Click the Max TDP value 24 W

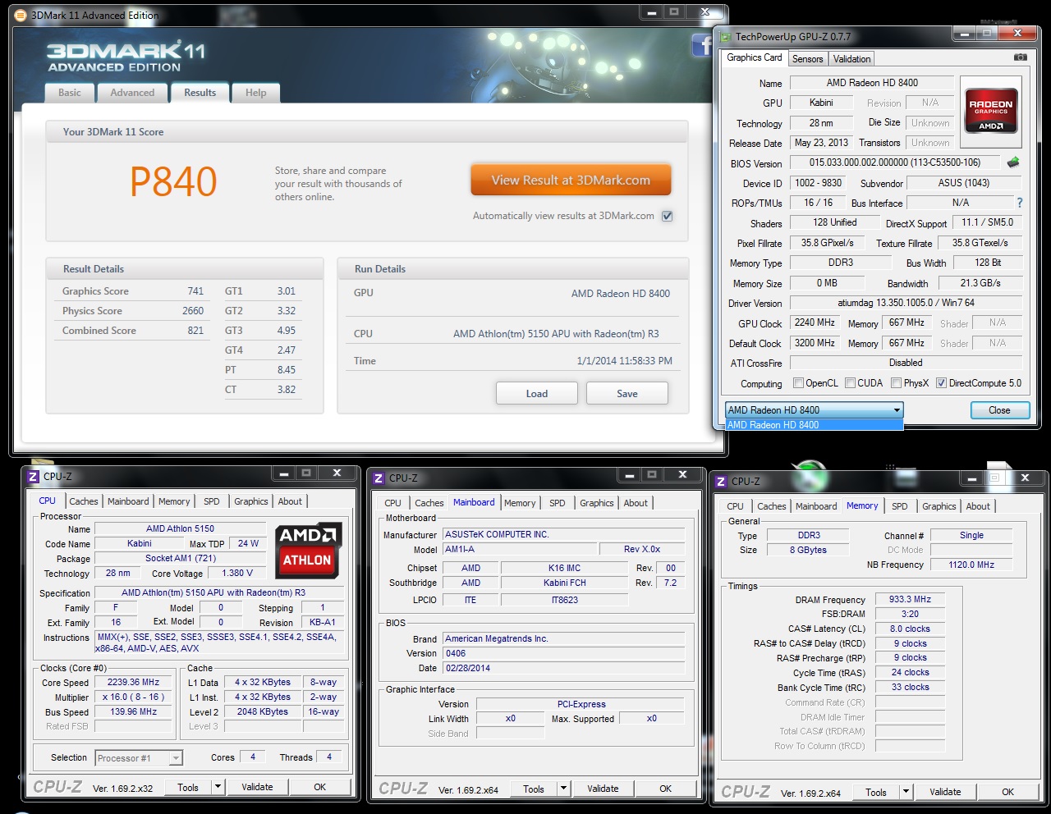click(x=248, y=543)
